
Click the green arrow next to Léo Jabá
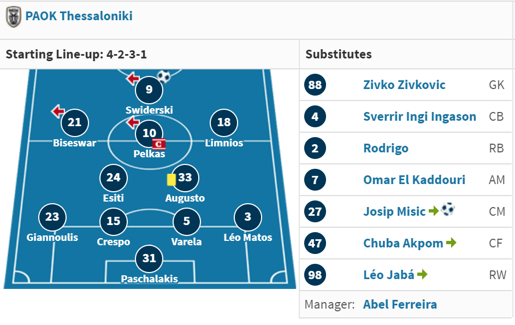[x=422, y=274]
